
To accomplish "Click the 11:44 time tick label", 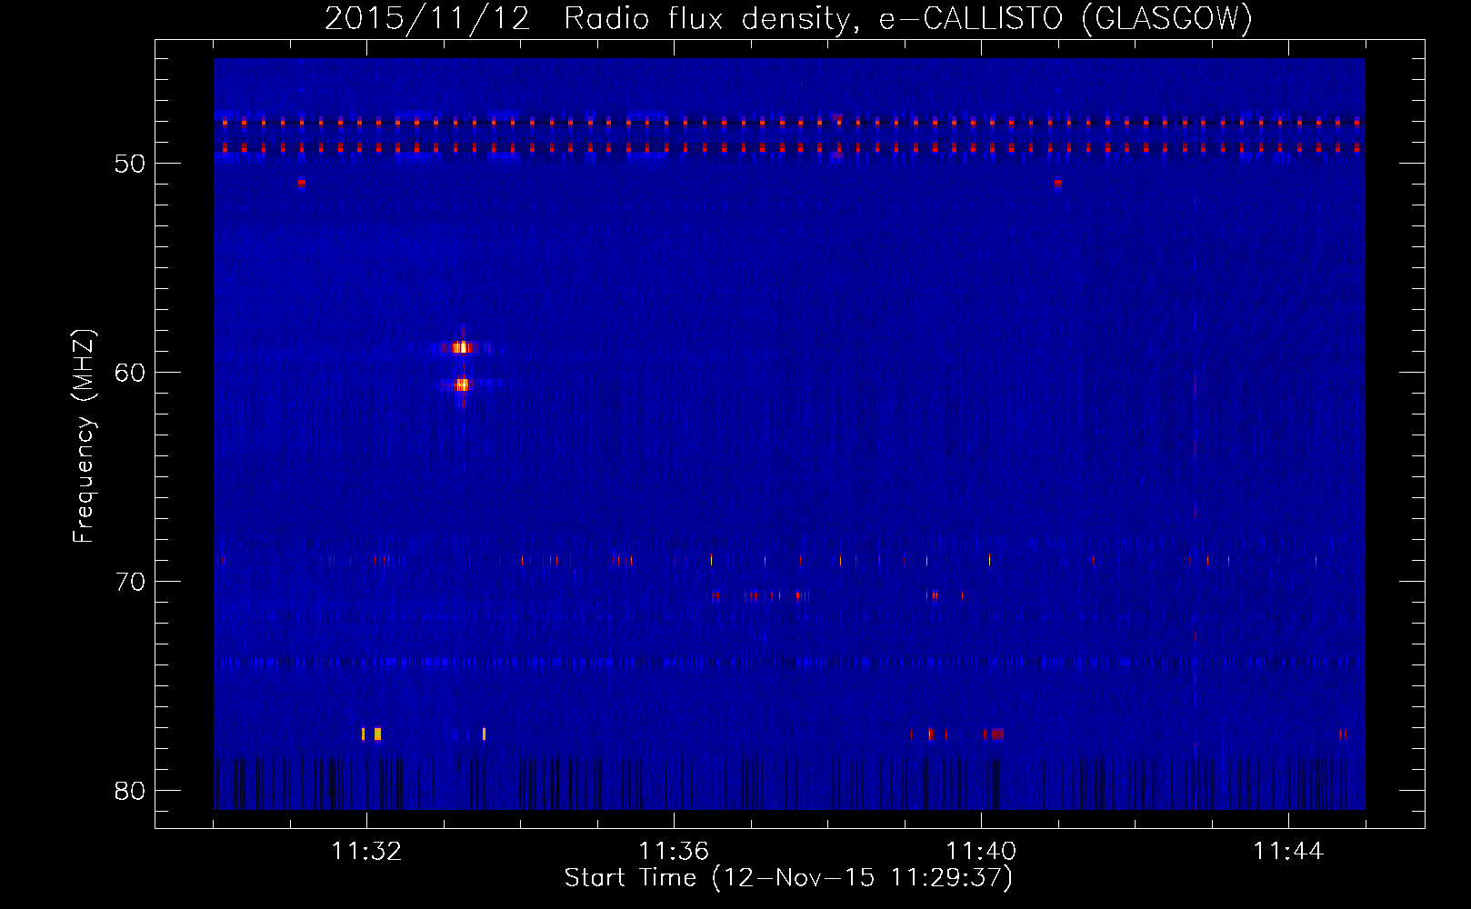I will [x=1288, y=852].
